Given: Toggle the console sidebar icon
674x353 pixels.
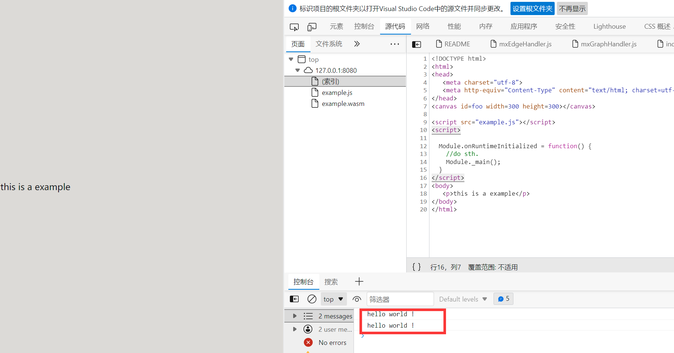Looking at the screenshot, I should (294, 299).
